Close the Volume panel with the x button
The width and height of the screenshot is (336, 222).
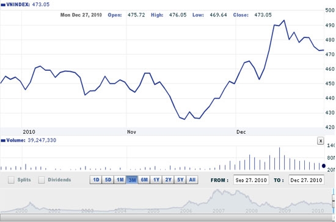coord(320,141)
